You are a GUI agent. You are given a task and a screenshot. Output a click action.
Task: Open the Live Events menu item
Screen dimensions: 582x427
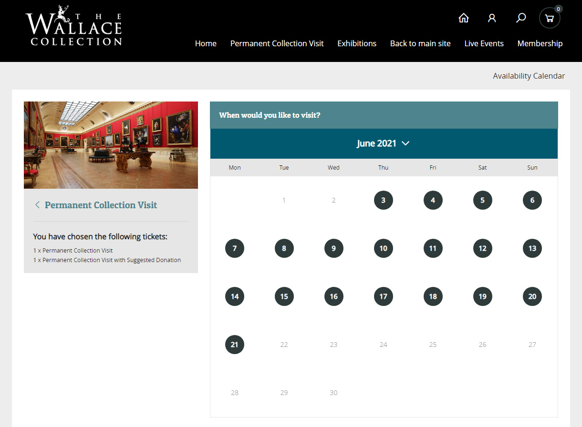pos(484,43)
